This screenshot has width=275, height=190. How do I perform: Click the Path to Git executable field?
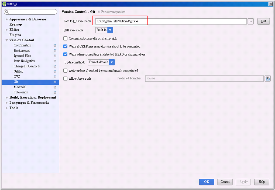click(171, 21)
